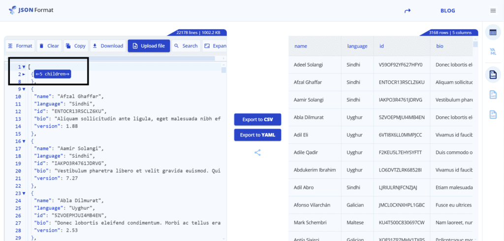
Task: Download the JSON file
Action: coord(108,46)
